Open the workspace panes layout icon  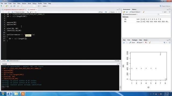39,6
